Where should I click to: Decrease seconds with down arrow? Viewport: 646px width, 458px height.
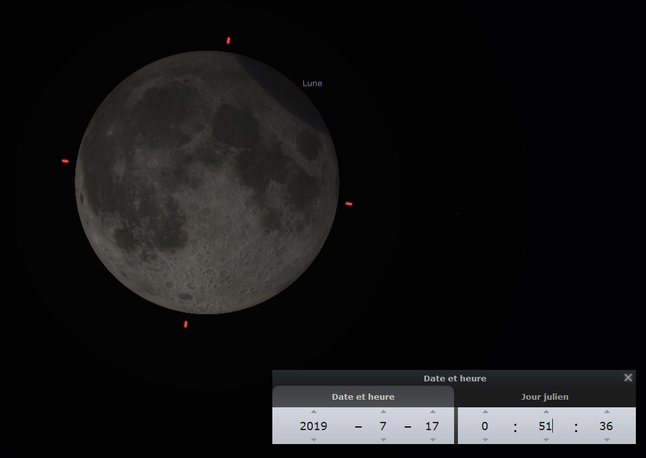[x=606, y=440]
